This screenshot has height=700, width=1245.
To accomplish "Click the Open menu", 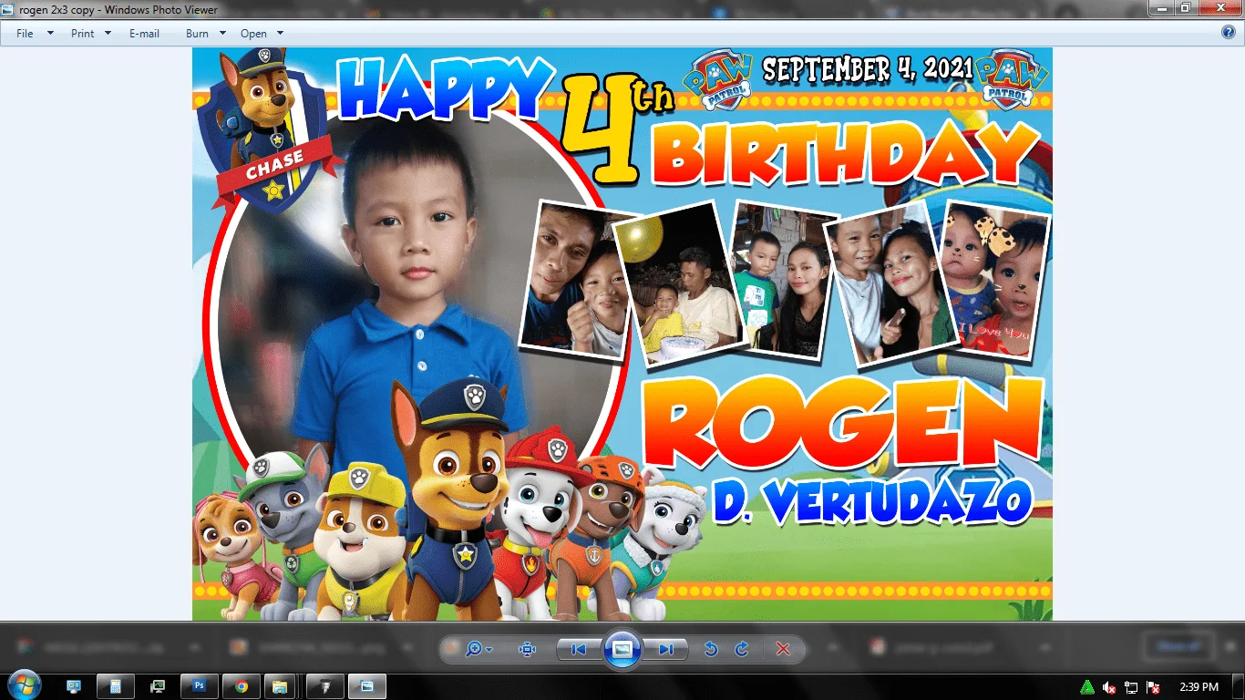I will (x=253, y=33).
